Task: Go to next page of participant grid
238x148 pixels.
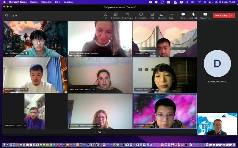Action: coord(104,132)
